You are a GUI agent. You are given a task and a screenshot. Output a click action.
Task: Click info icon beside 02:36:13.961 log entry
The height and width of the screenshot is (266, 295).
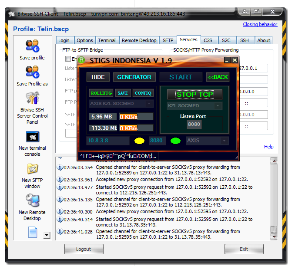(x=60, y=179)
